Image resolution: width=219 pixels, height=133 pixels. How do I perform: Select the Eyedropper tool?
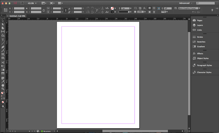[x=3, y=82]
